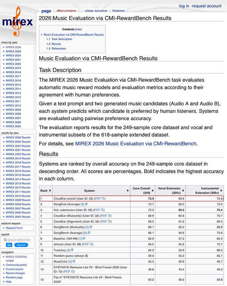Image resolution: width=227 pixels, height=286 pixels.
Task: Click the 75.4 Instrumental Extension score cell
Action: (x=205, y=210)
